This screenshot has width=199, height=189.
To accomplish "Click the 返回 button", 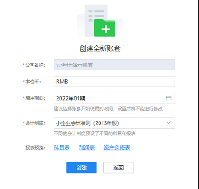I will 119,167.
